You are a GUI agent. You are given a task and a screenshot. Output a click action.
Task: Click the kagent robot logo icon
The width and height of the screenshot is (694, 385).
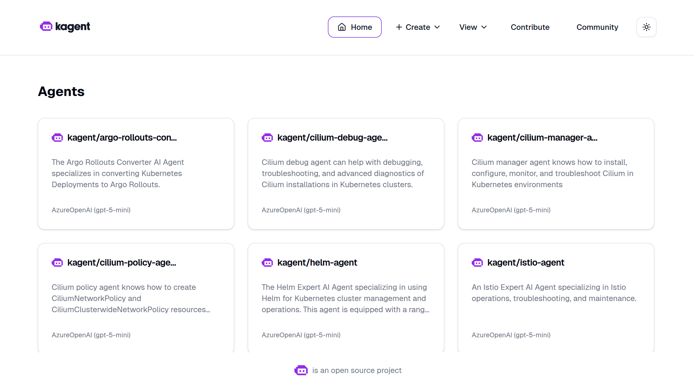[46, 27]
